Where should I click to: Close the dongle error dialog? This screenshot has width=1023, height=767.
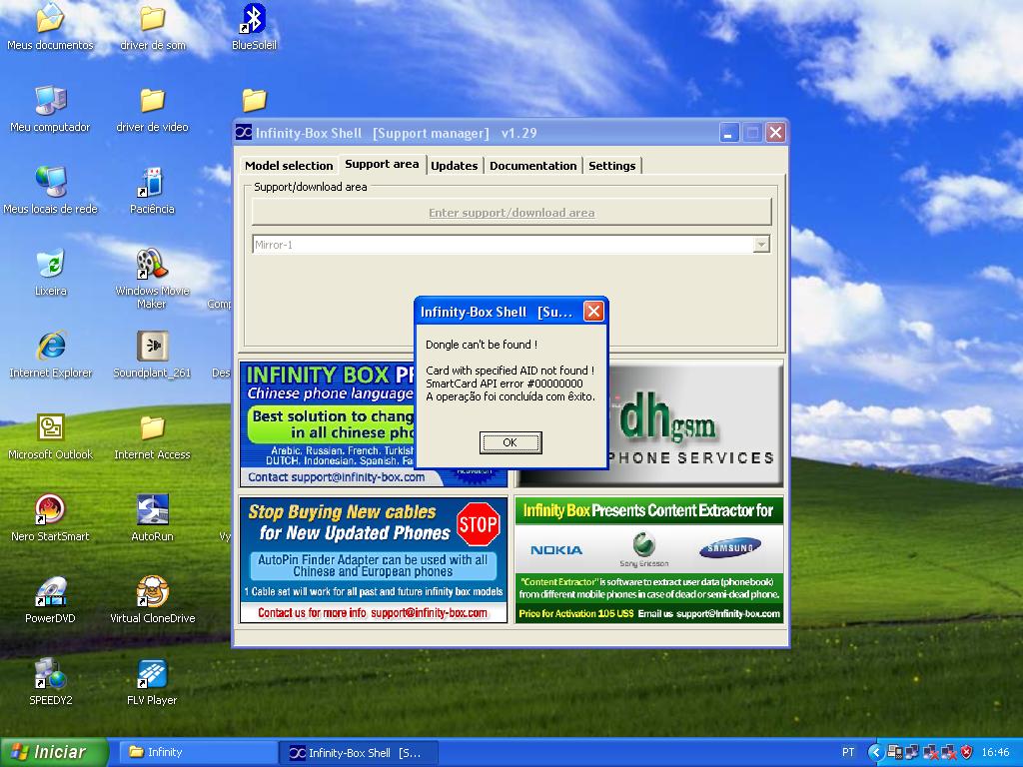(593, 312)
